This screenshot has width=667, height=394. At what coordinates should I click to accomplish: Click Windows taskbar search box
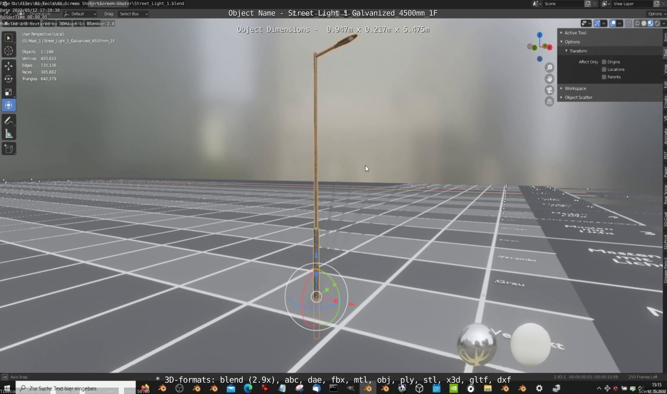(75, 388)
